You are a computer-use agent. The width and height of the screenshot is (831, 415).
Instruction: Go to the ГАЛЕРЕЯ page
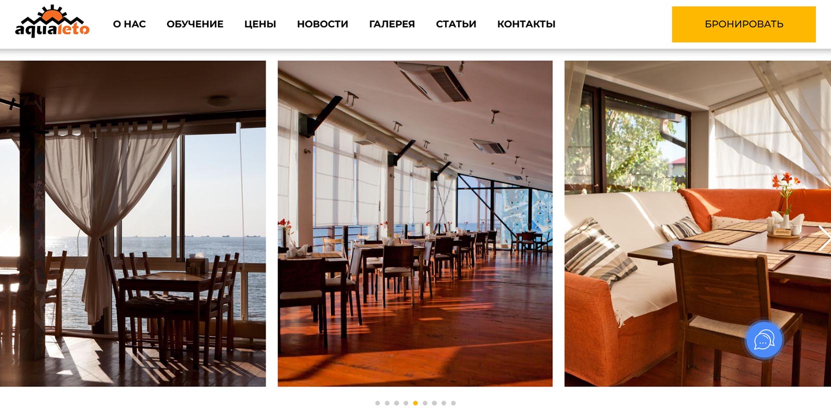(392, 24)
